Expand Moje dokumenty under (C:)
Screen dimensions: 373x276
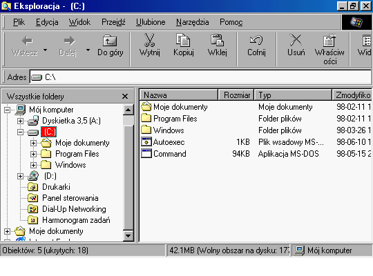tap(33, 143)
